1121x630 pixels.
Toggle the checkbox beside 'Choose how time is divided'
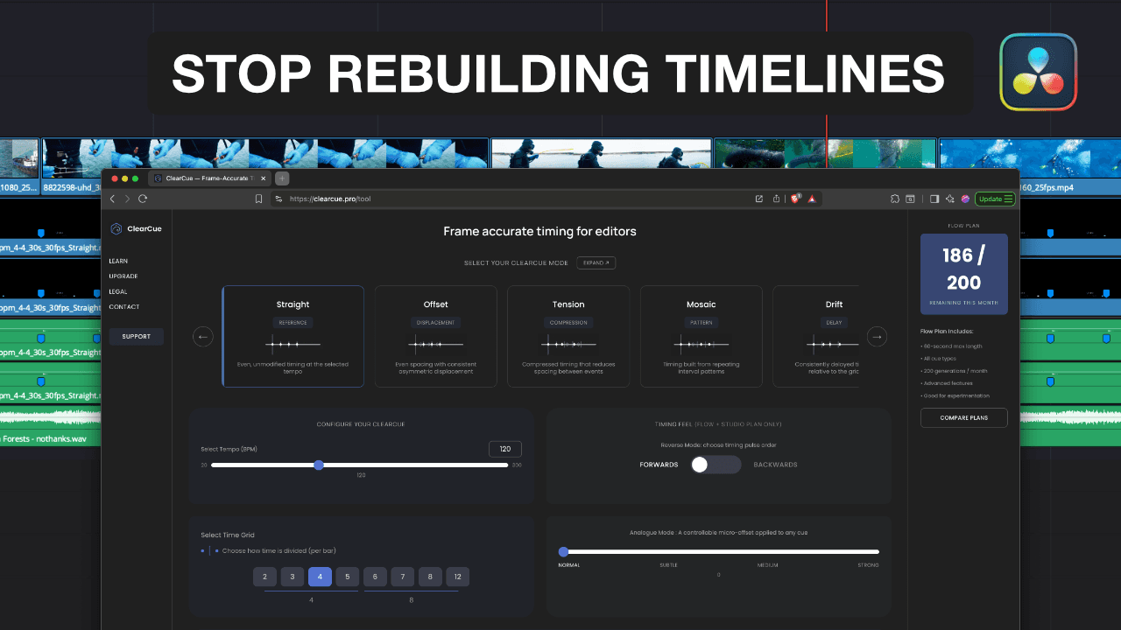coord(201,549)
